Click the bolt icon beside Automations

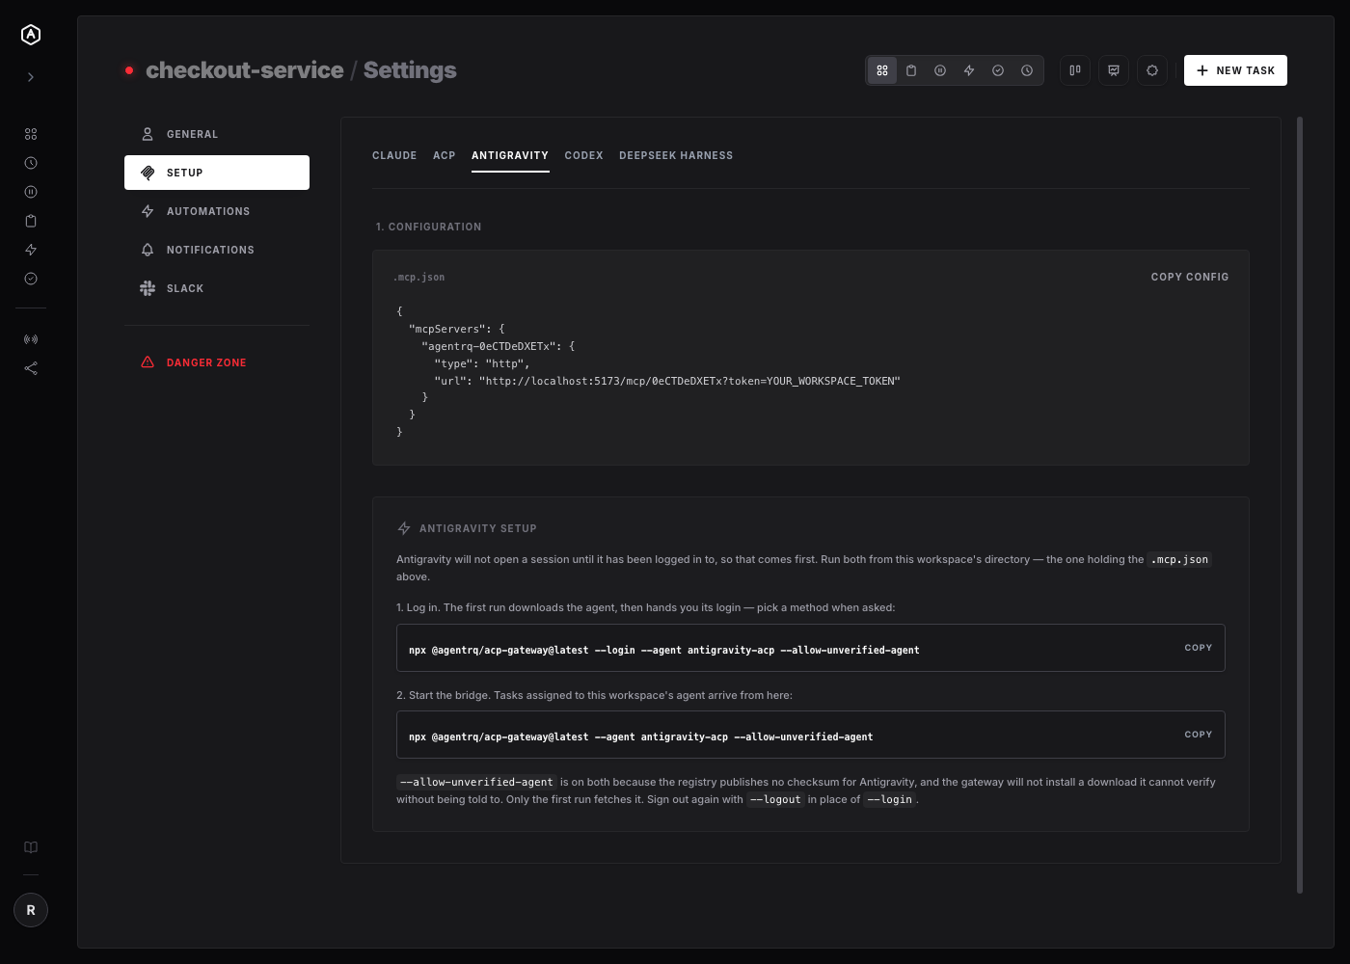pyautogui.click(x=148, y=211)
